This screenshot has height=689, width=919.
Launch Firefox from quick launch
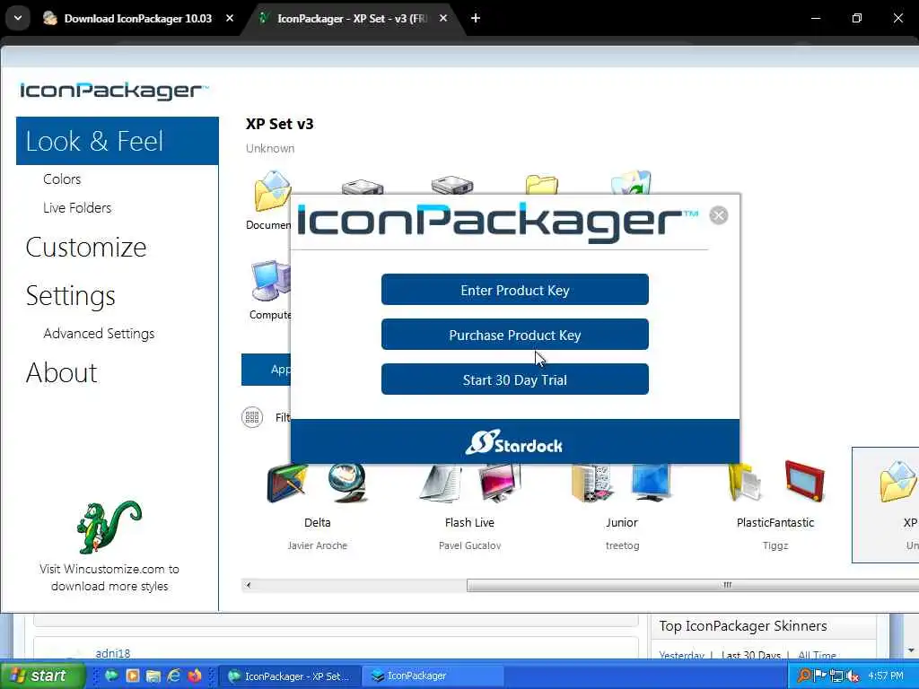click(195, 676)
